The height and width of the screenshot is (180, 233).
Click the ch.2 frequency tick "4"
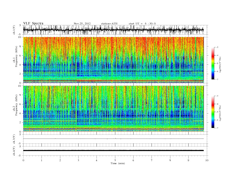(x=21, y=113)
